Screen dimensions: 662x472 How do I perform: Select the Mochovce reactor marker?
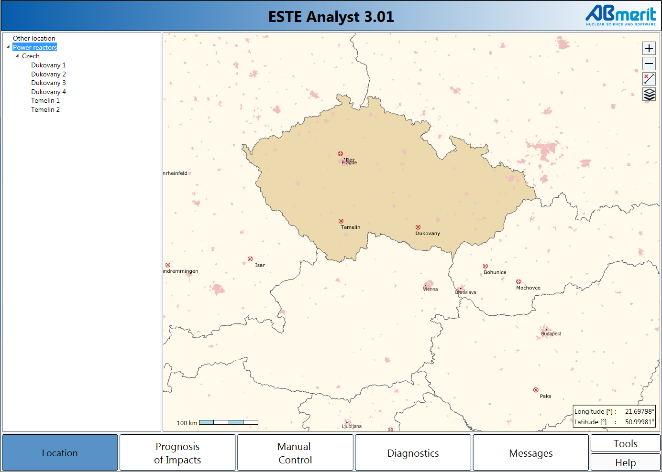519,282
